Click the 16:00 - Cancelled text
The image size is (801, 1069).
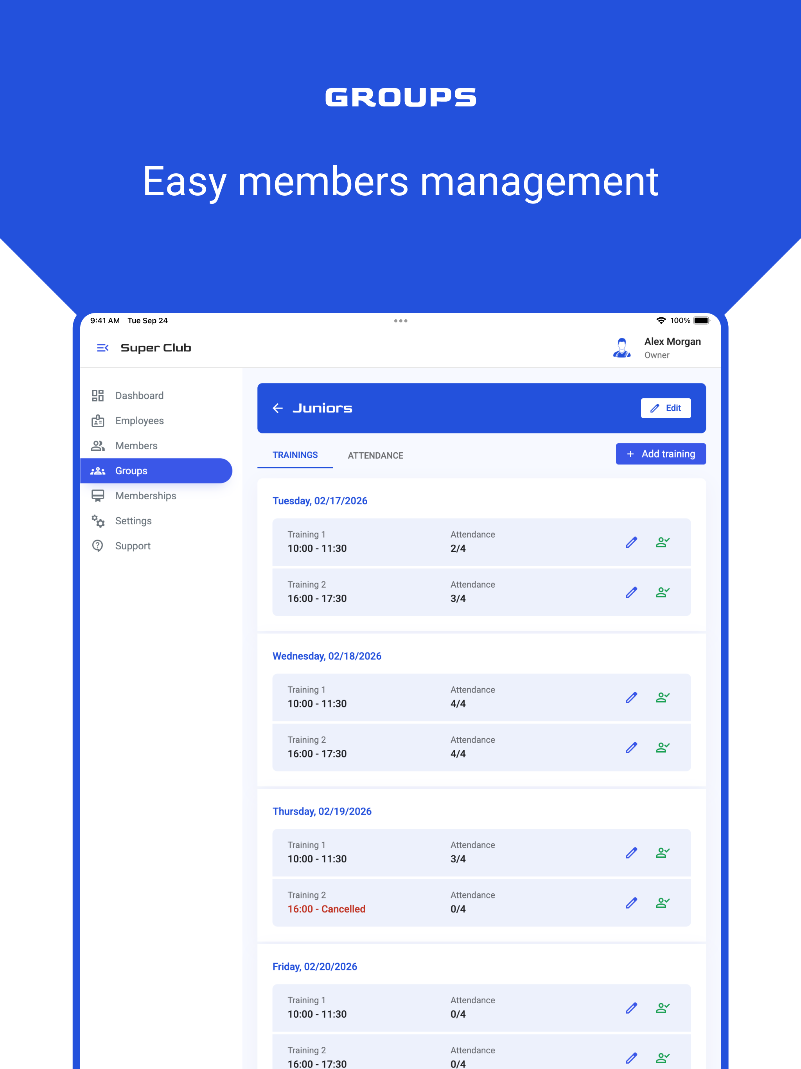click(327, 909)
